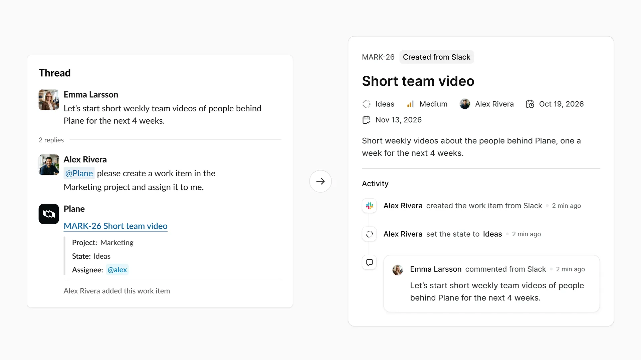641x360 pixels.
Task: Click the state-change icon in Activity
Action: [x=369, y=234]
